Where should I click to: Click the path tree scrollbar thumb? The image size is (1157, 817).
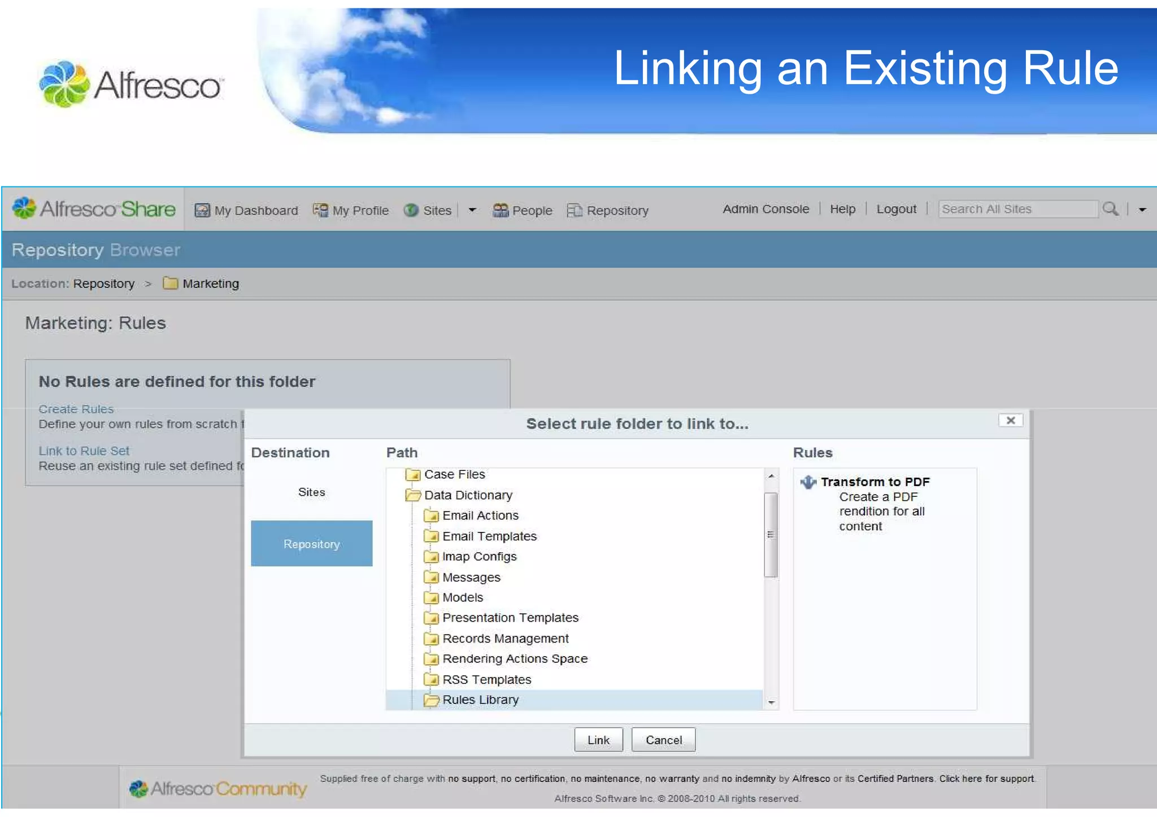click(x=771, y=535)
